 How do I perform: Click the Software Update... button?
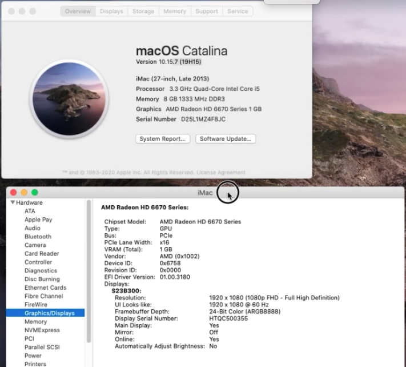(x=226, y=139)
